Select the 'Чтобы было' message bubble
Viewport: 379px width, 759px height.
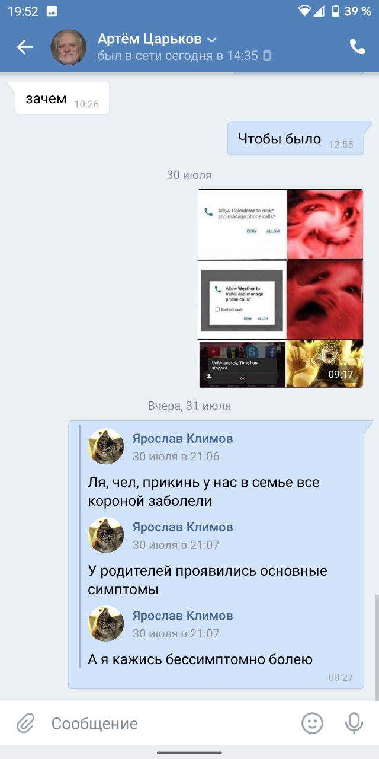[x=296, y=139]
